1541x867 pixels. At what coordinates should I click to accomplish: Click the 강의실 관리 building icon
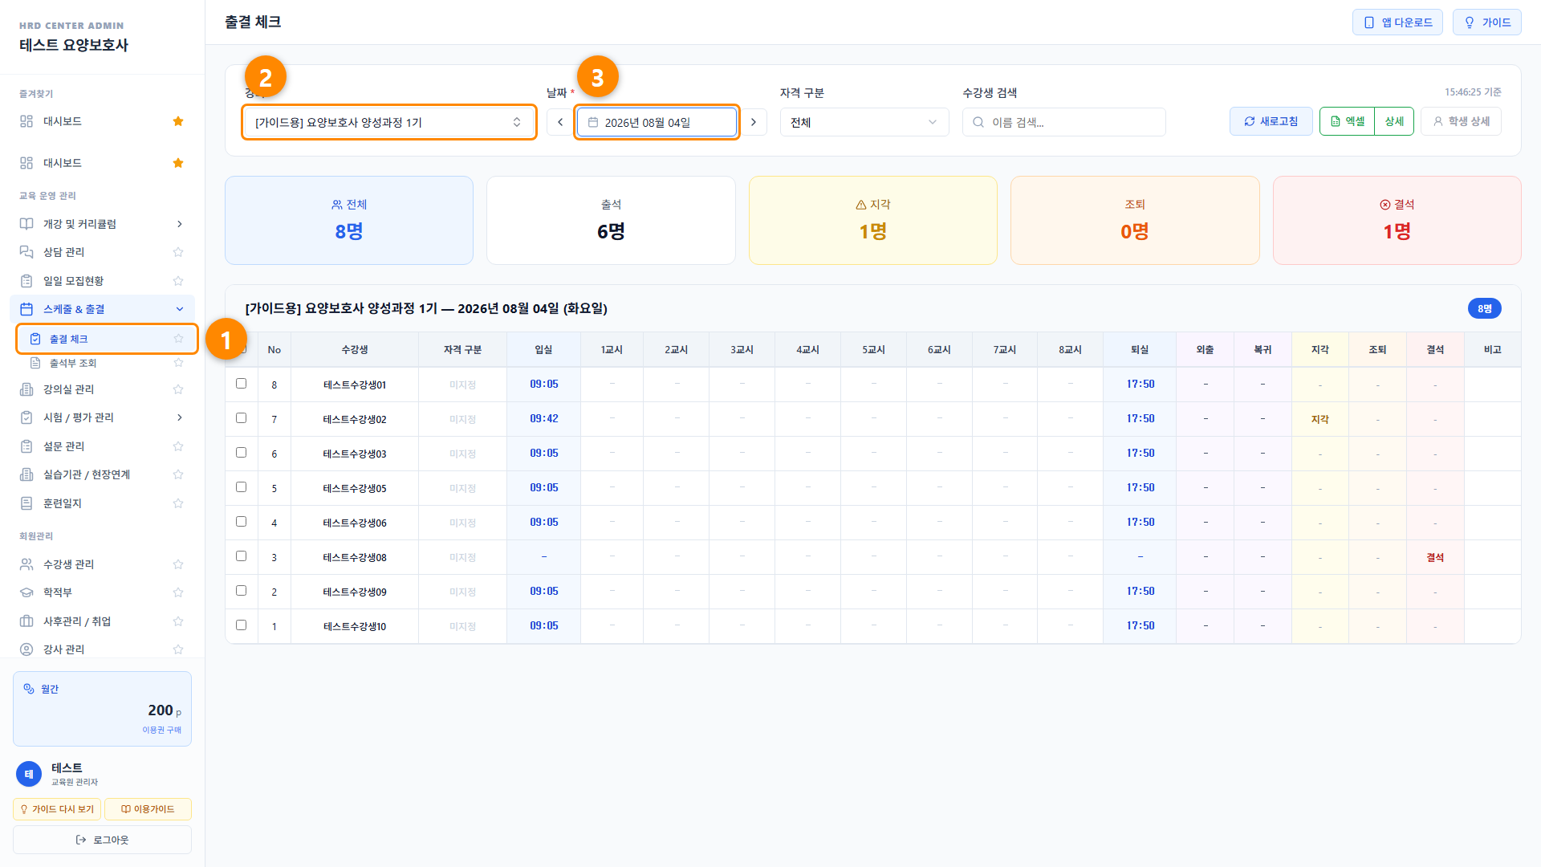coord(26,389)
